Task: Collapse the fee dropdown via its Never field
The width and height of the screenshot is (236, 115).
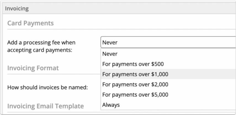Action: pyautogui.click(x=168, y=42)
